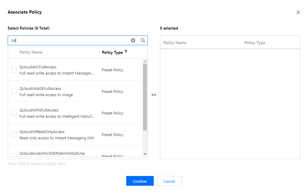Screen dimensions: 308x194
Task: Clear the policy search text
Action: click(x=133, y=41)
